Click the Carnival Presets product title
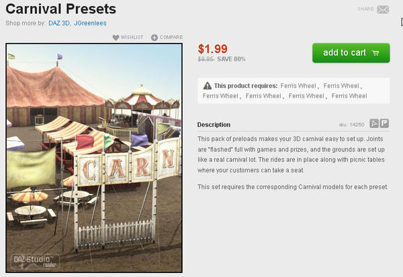This screenshot has height=277, width=403. click(61, 9)
